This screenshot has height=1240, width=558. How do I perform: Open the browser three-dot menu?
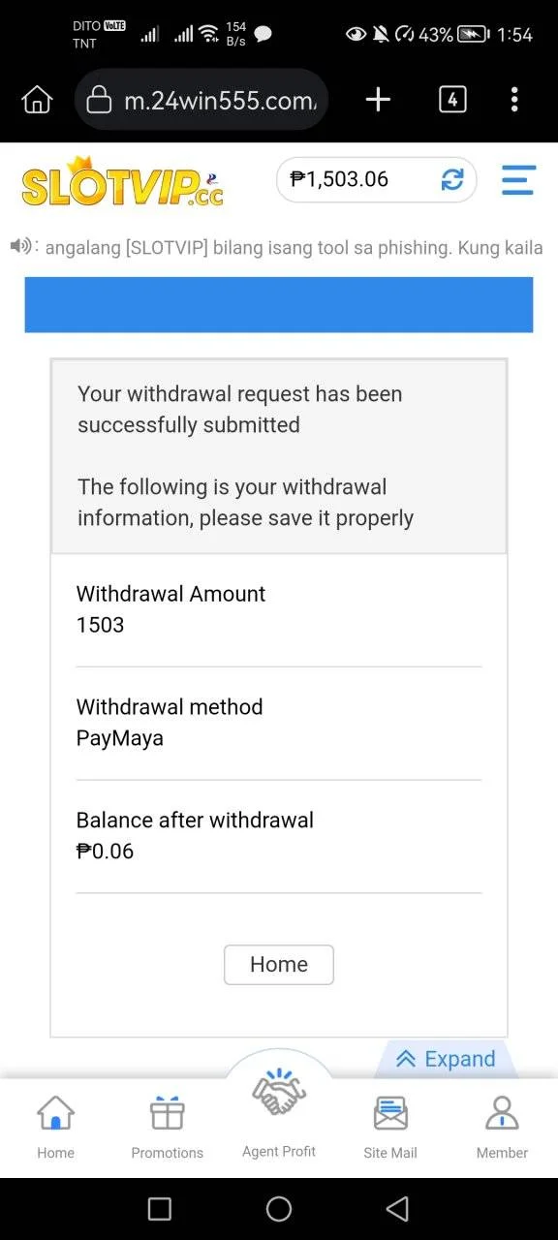pos(514,99)
